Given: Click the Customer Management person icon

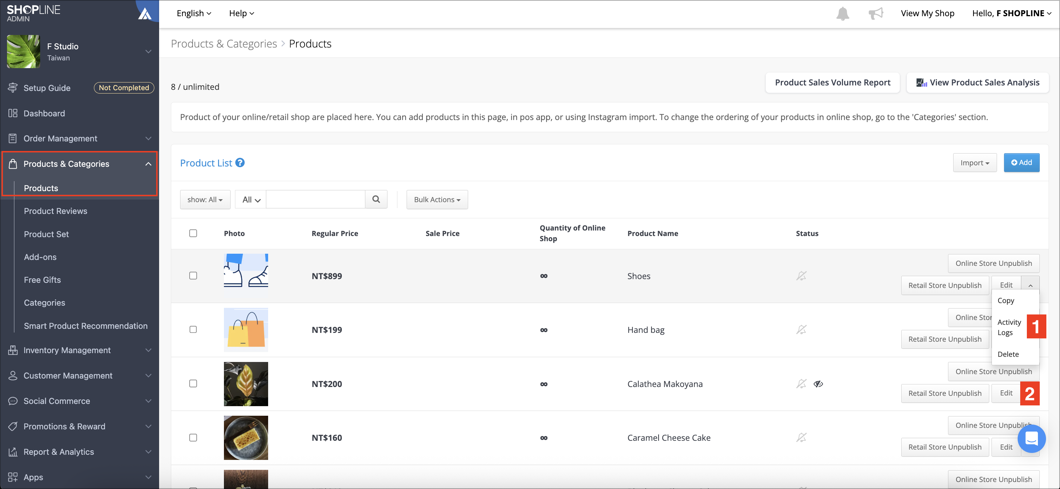Looking at the screenshot, I should point(13,376).
